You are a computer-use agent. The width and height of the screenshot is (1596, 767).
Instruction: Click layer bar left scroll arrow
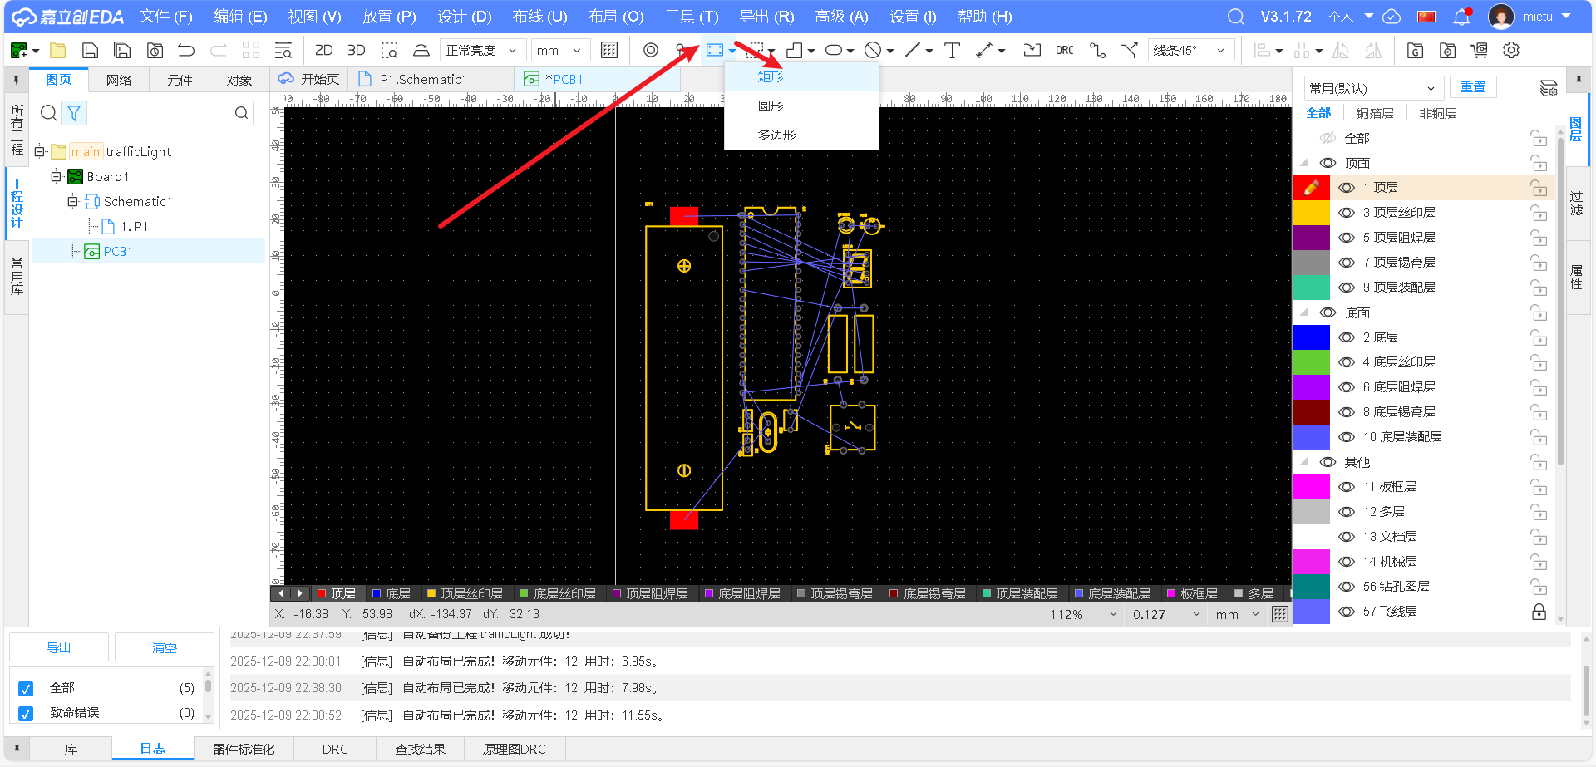[x=281, y=593]
